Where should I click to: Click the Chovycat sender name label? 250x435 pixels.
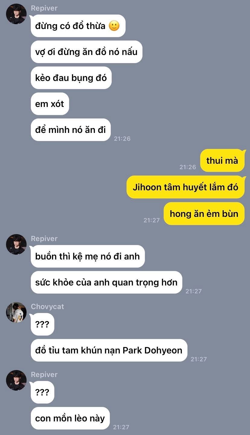(x=47, y=307)
